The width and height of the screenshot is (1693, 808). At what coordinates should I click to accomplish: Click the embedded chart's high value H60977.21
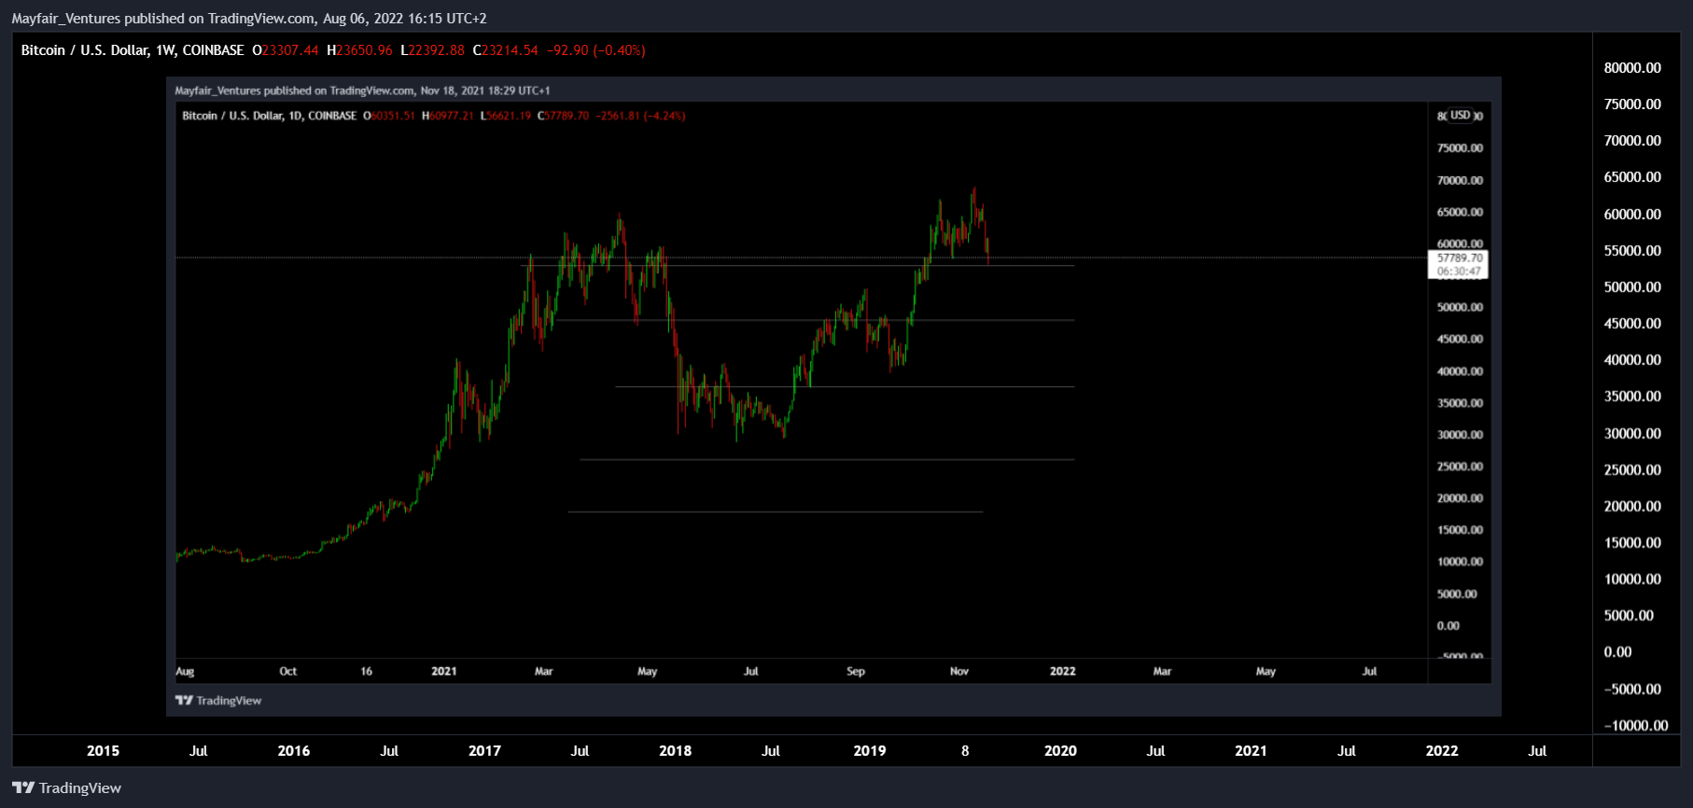click(x=448, y=116)
